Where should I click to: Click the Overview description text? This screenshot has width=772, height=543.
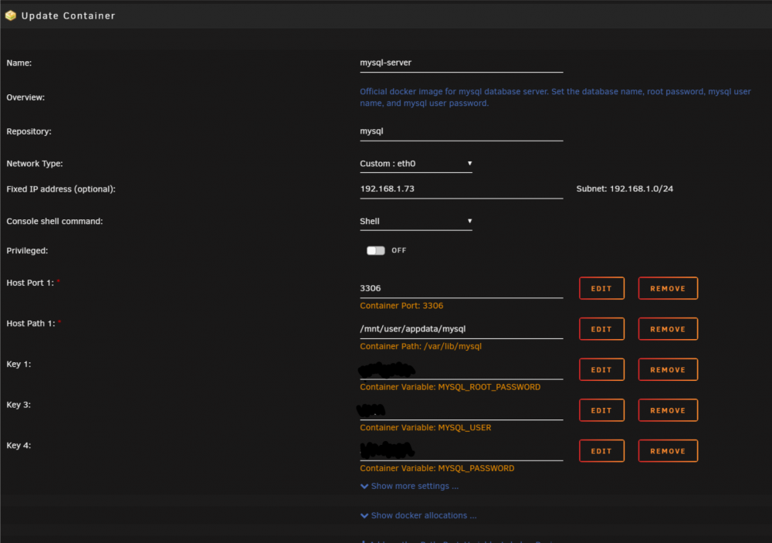pos(555,97)
